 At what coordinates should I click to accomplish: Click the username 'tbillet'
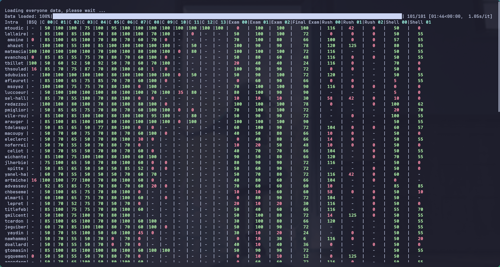14,63
